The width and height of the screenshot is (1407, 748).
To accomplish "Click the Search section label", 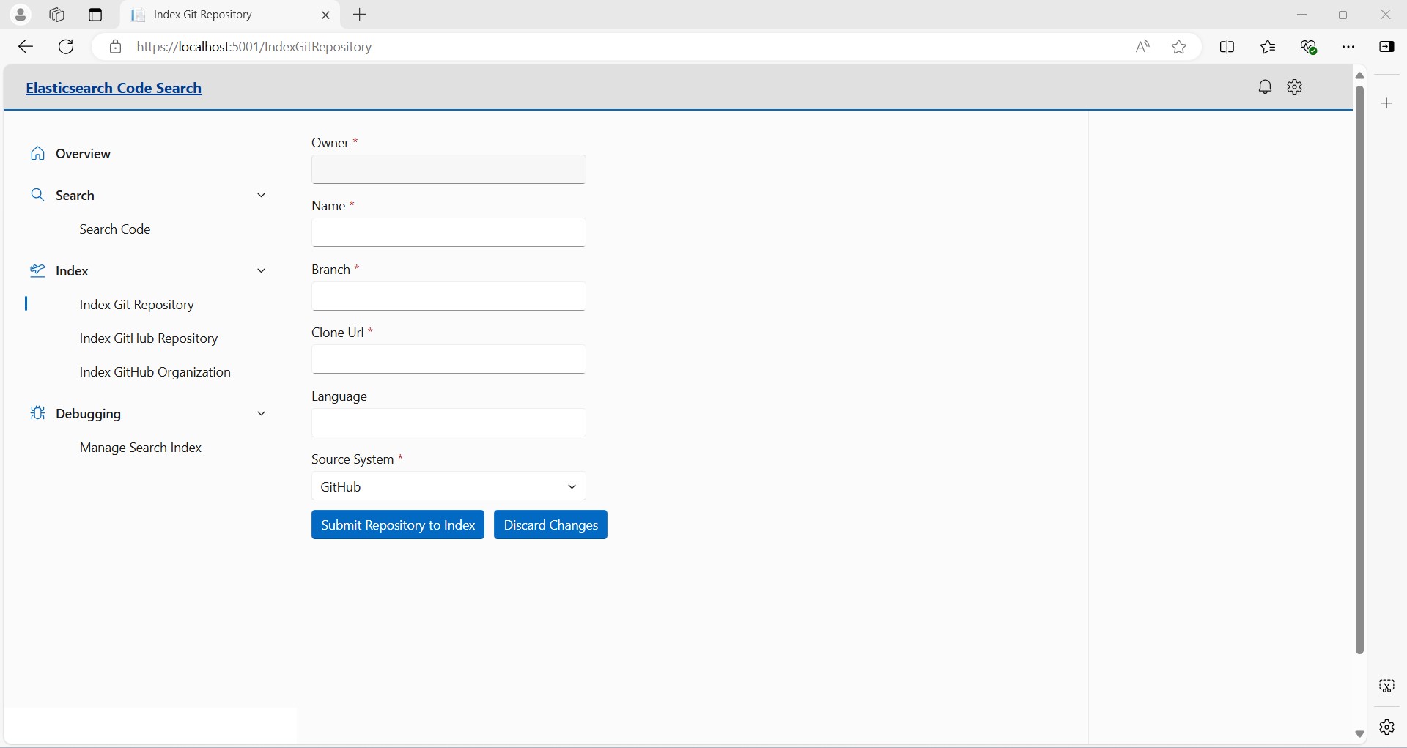I will coord(75,195).
